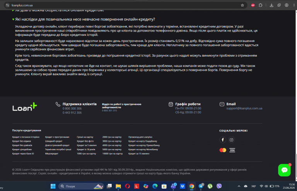Open 'Кредит з поганою історією' link
297x191 pixels.
[x=26, y=137]
